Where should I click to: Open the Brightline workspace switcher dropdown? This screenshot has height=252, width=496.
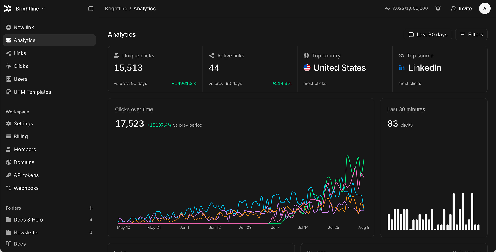point(30,9)
